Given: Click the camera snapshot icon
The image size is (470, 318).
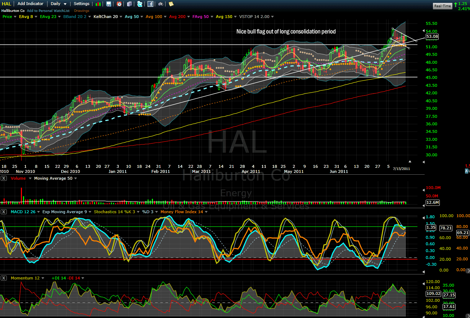Looking at the screenshot, I should [x=161, y=4].
